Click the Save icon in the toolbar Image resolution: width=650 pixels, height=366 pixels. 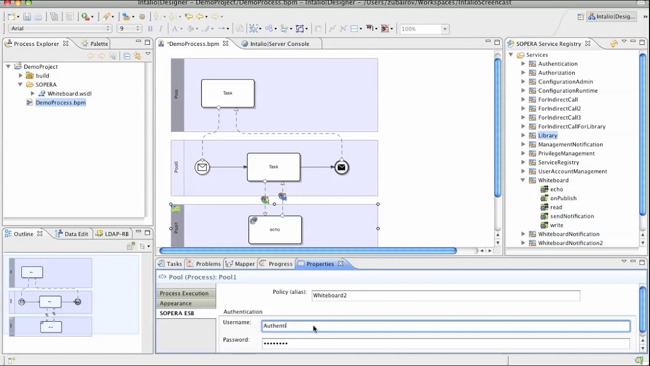point(27,17)
